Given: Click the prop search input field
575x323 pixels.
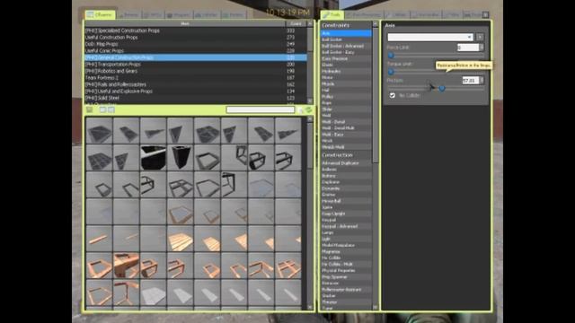Looking at the screenshot, I should pos(261,109).
